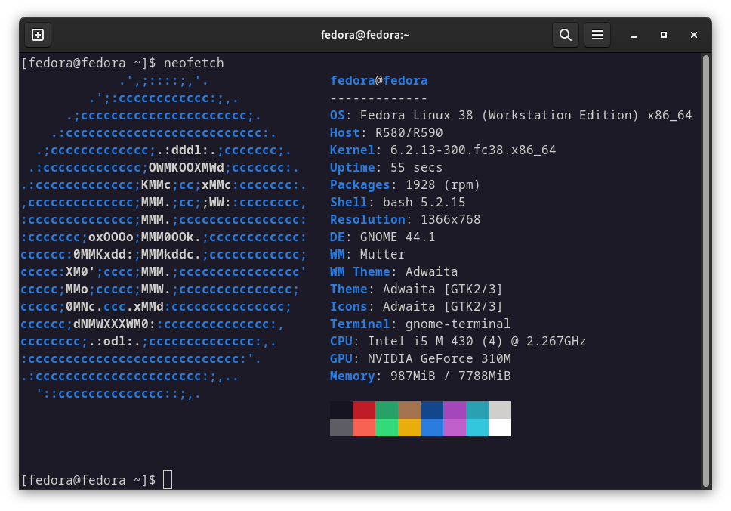Click the bright green color block
The width and height of the screenshot is (731, 511).
click(x=387, y=427)
